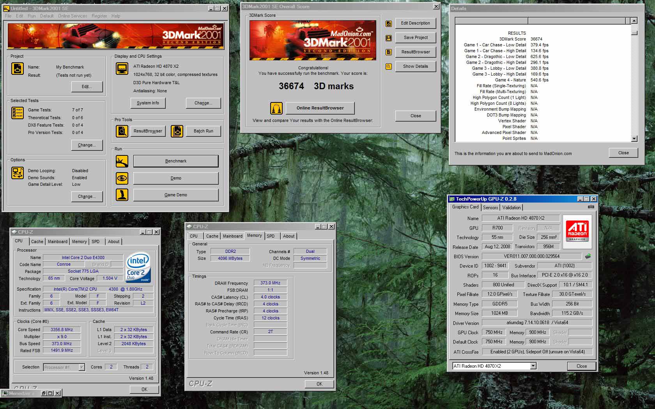Viewport: 655px width, 409px height.
Task: Click the Show Details magnifier icon
Action: coord(389,67)
